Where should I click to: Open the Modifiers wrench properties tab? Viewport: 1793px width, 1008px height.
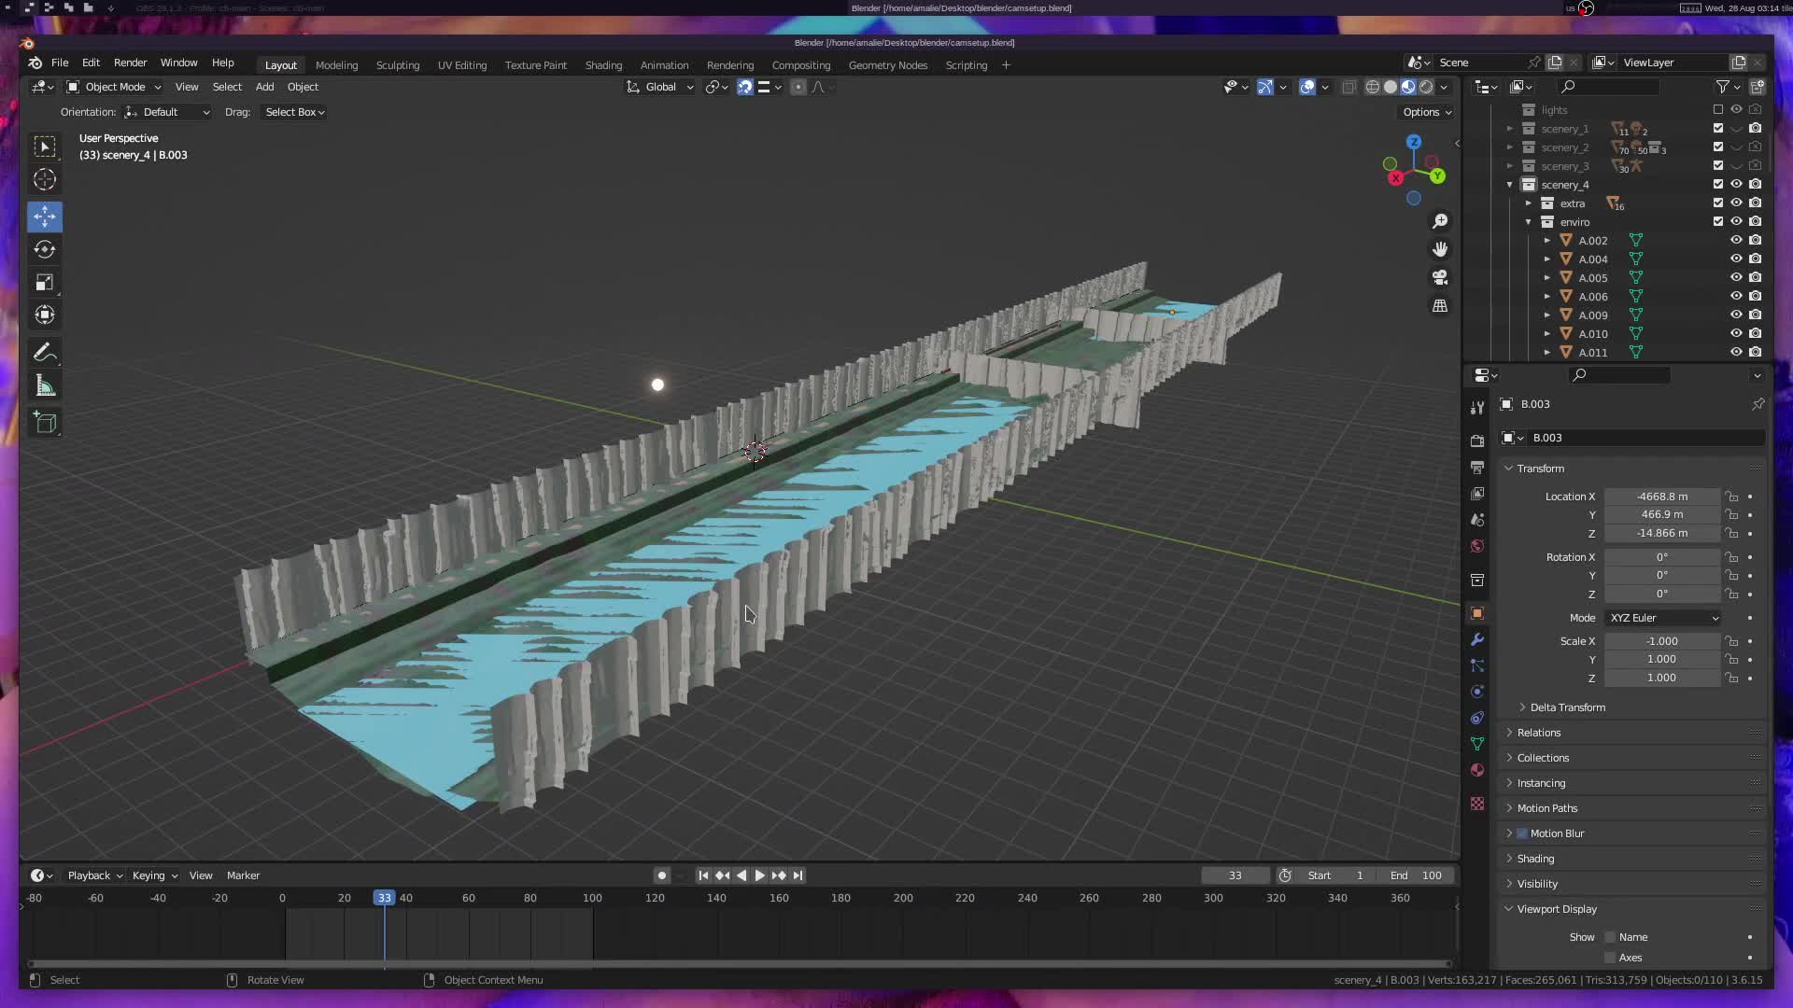[1477, 639]
